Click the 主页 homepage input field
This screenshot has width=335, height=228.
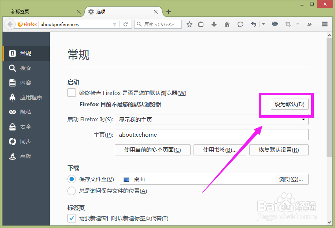[x=211, y=135]
